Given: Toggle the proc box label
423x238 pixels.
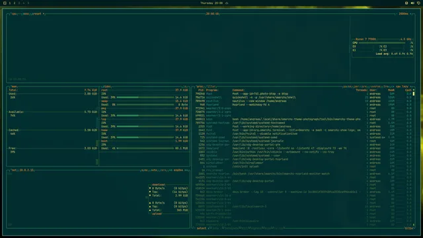Looking at the screenshot, I should click(x=200, y=87).
